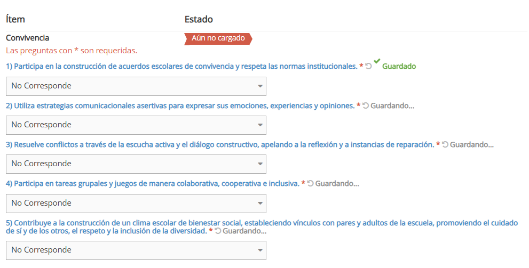Click the reset icon next to question 1

point(368,67)
